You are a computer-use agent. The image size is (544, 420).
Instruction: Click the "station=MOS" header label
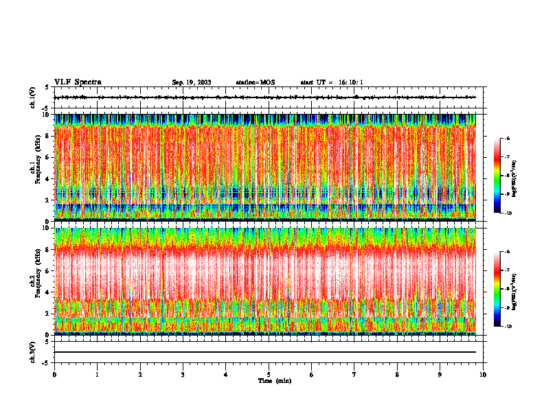[256, 82]
